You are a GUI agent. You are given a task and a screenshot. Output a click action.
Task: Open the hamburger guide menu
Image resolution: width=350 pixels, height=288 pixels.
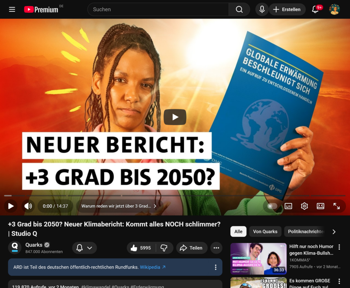point(12,9)
